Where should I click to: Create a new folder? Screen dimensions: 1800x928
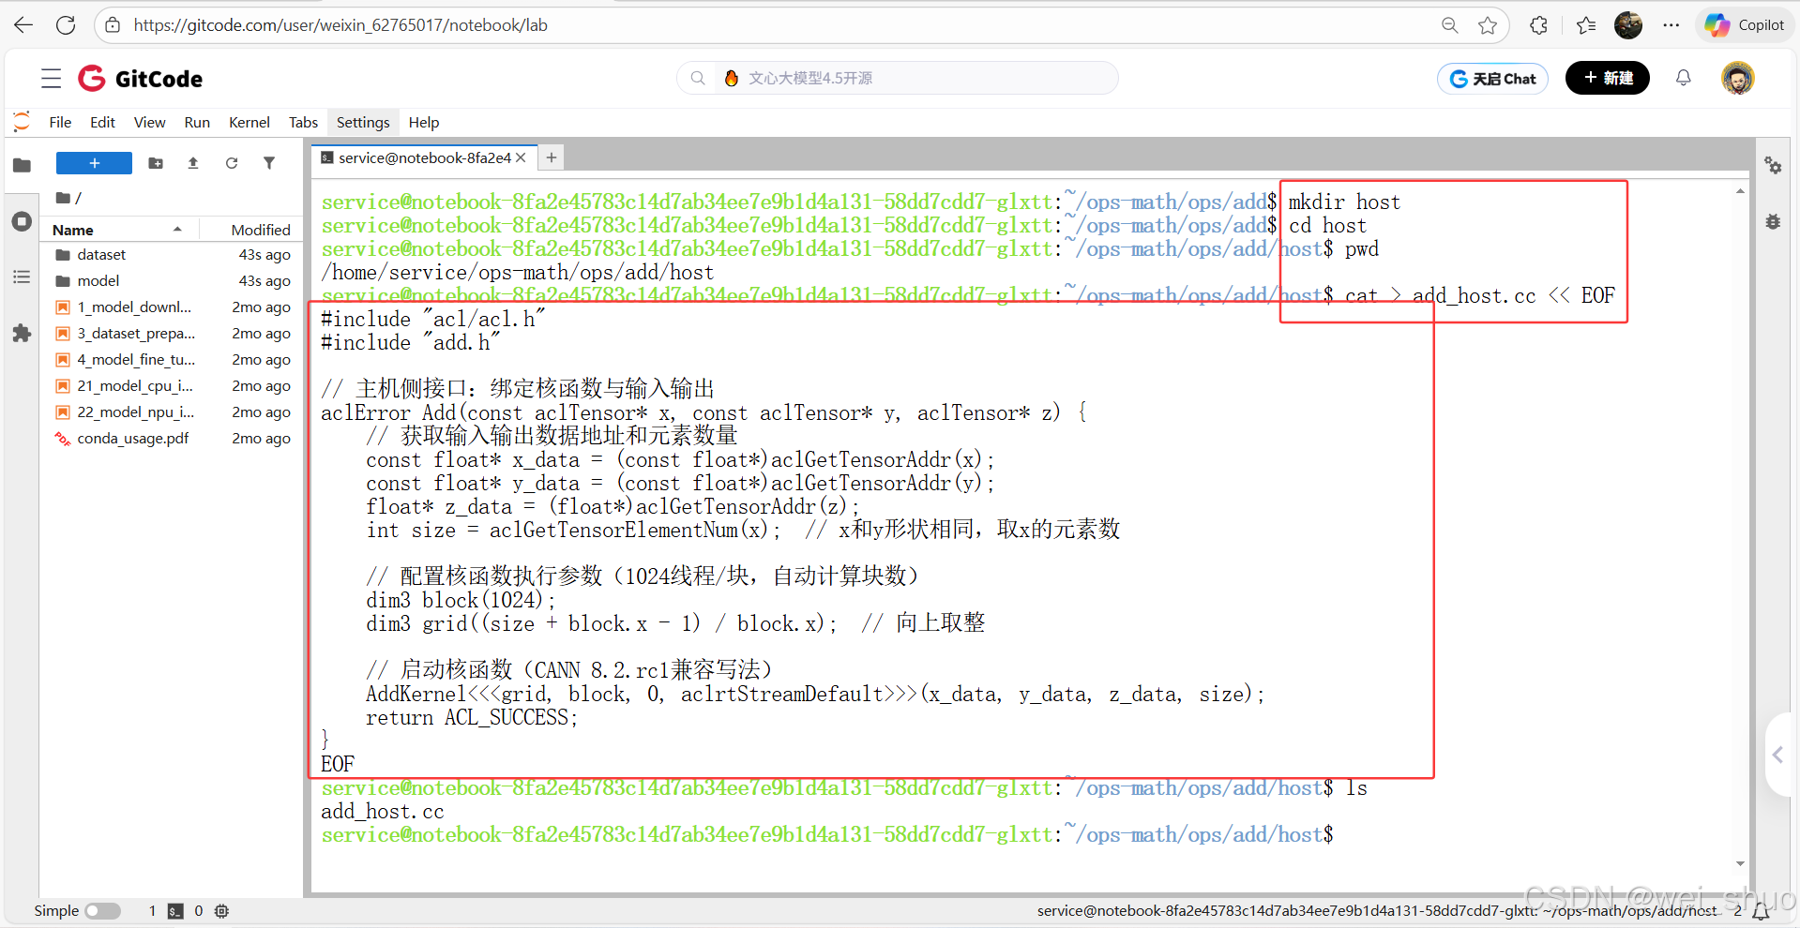click(x=156, y=163)
